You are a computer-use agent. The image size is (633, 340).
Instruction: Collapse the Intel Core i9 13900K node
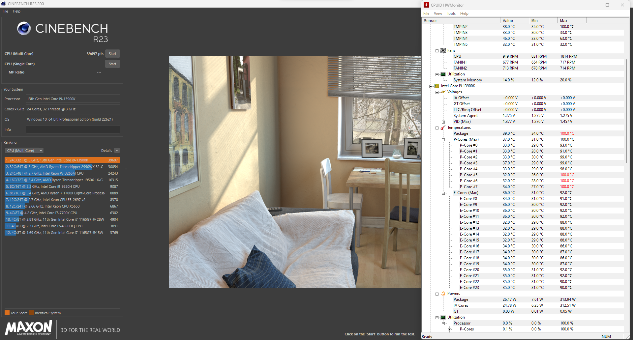[x=431, y=86]
